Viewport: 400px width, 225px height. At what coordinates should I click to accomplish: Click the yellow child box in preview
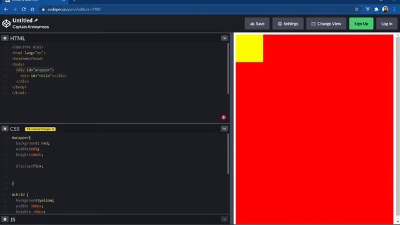coord(249,48)
